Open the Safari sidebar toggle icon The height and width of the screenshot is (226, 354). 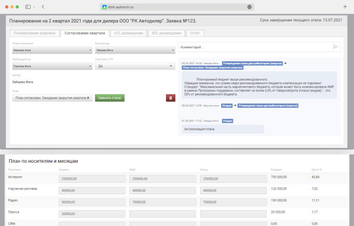click(x=28, y=7)
